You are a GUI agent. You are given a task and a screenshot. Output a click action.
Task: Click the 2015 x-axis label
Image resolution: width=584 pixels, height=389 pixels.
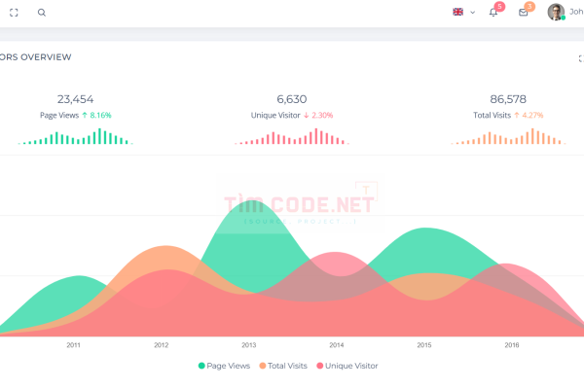click(424, 345)
